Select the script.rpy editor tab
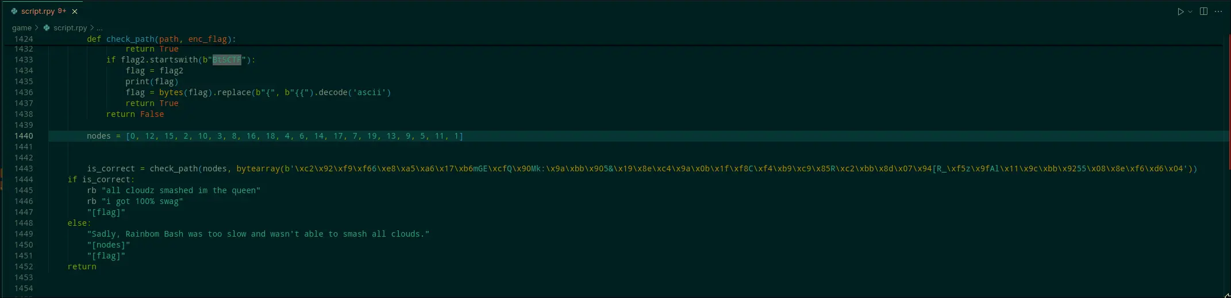Viewport: 1231px width, 298px height. (38, 11)
